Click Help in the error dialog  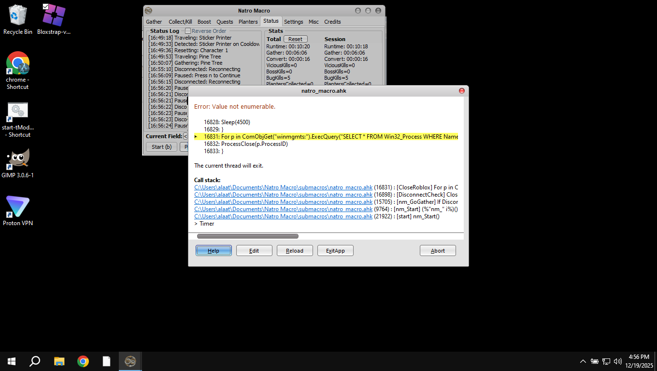click(214, 251)
